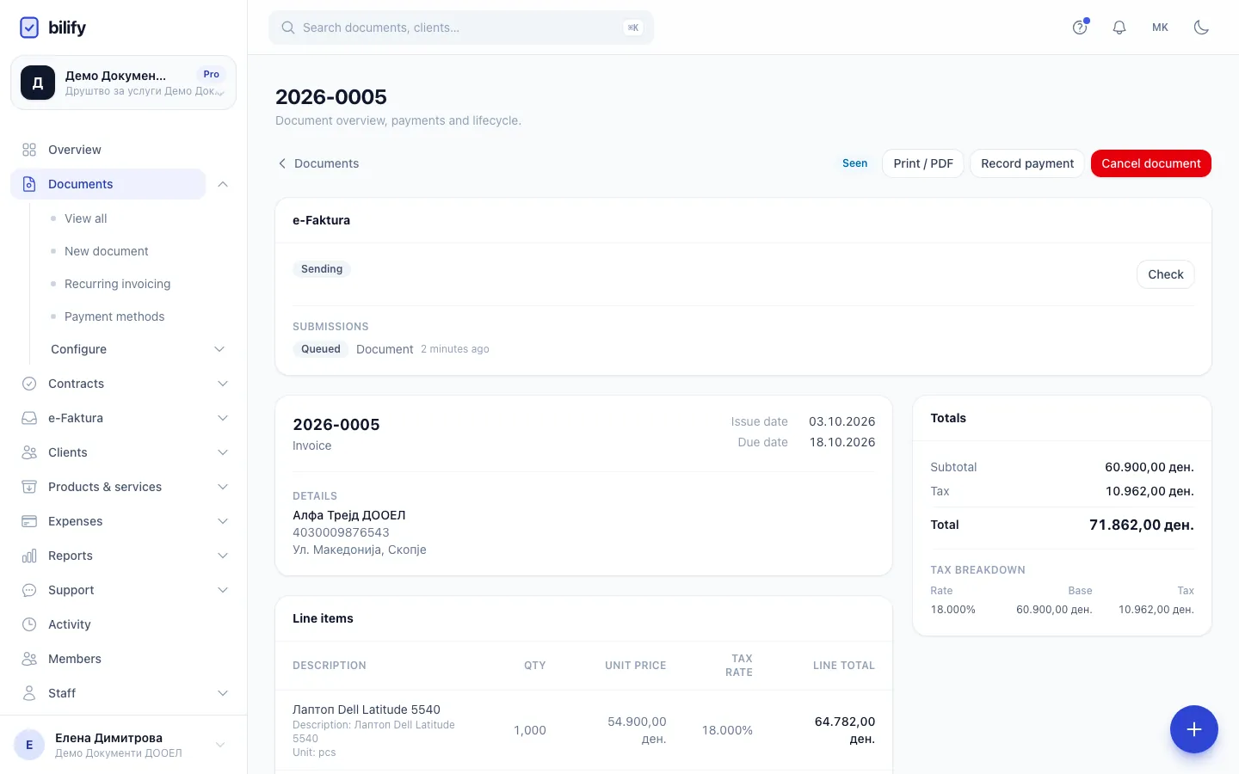The image size is (1239, 774).
Task: Expand the Contracts section chevron
Action: (223, 384)
